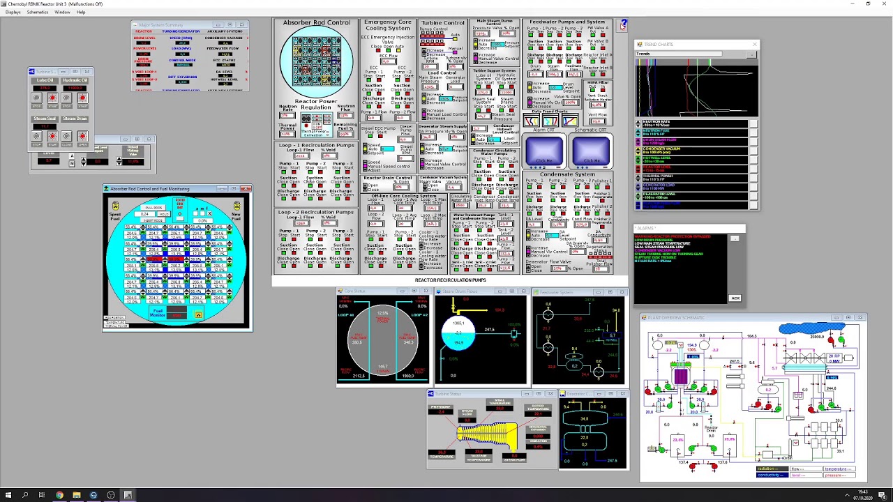Click the first Data Trend Charts icon
893x502 pixels.
[x=532, y=121]
